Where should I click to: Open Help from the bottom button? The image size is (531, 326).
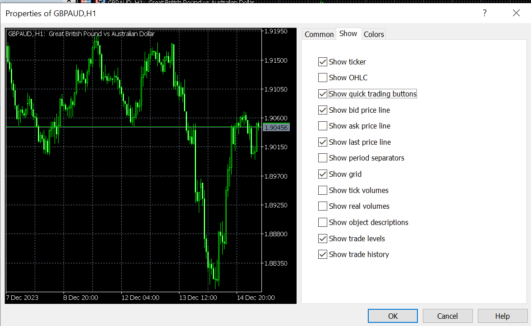click(502, 316)
